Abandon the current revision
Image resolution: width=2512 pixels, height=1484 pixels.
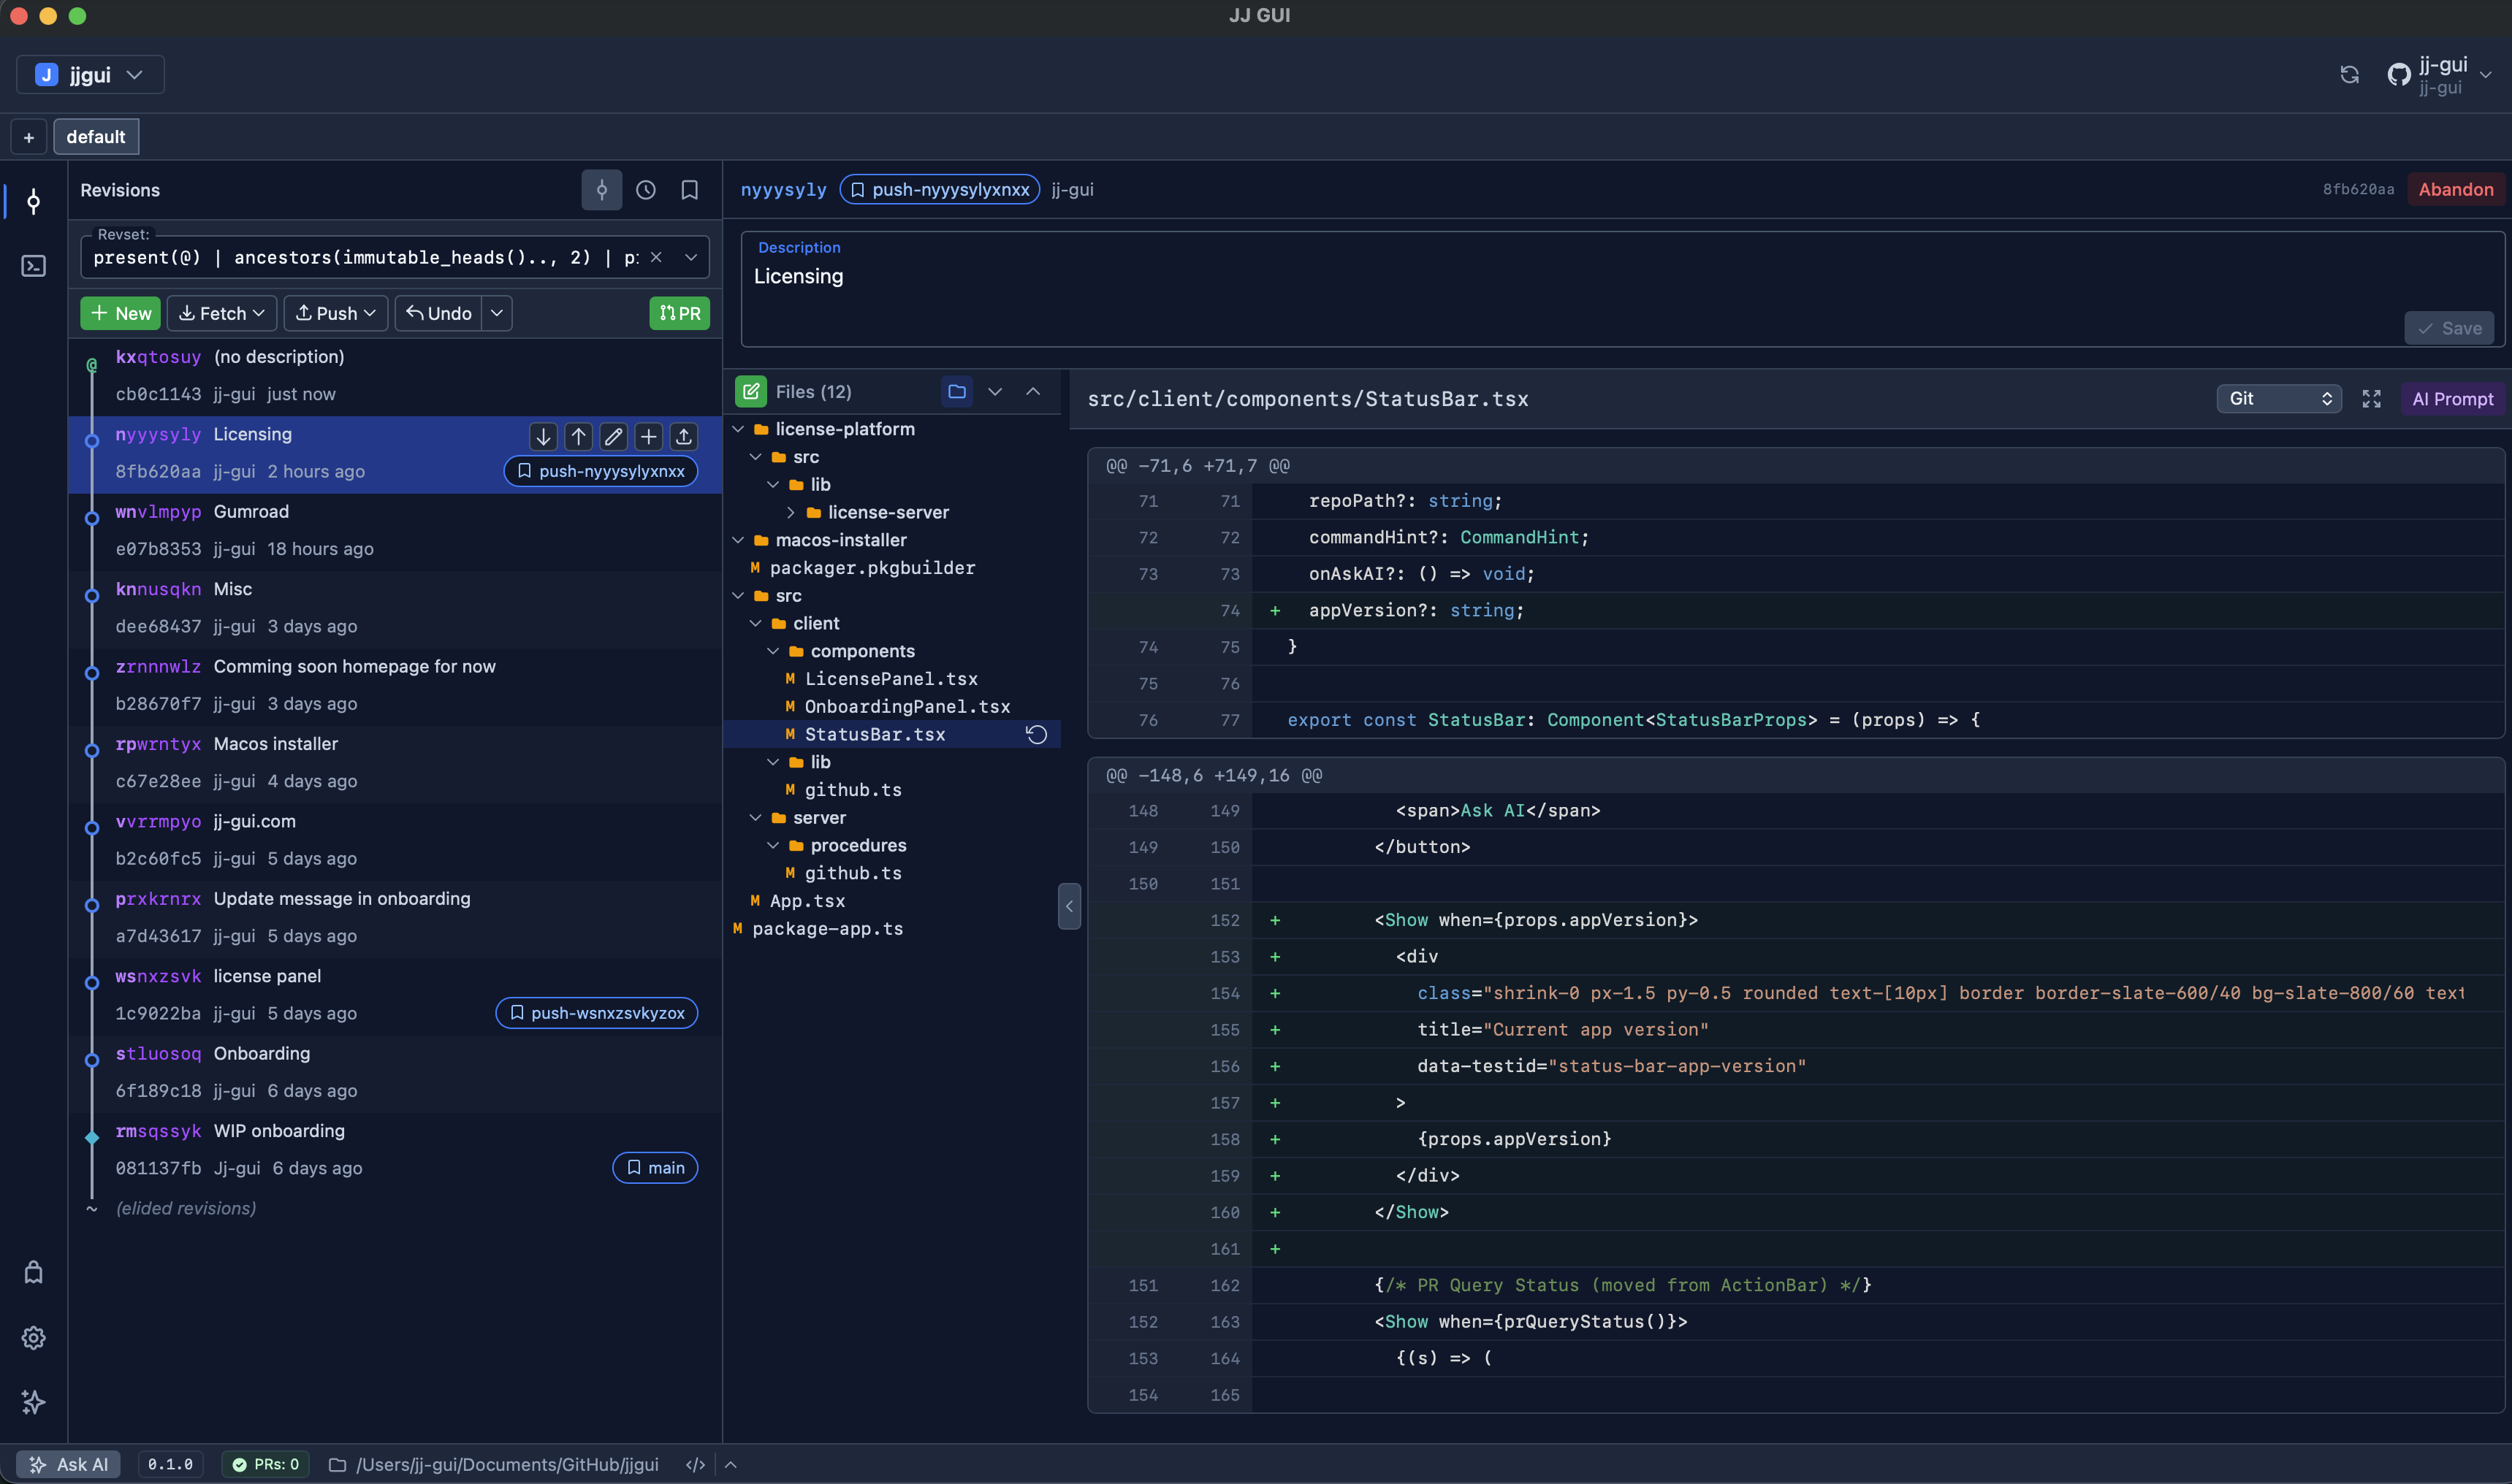click(x=2456, y=189)
